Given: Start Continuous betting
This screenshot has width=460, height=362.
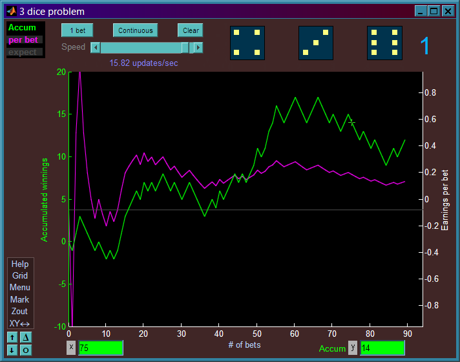Looking at the screenshot, I should coord(135,30).
